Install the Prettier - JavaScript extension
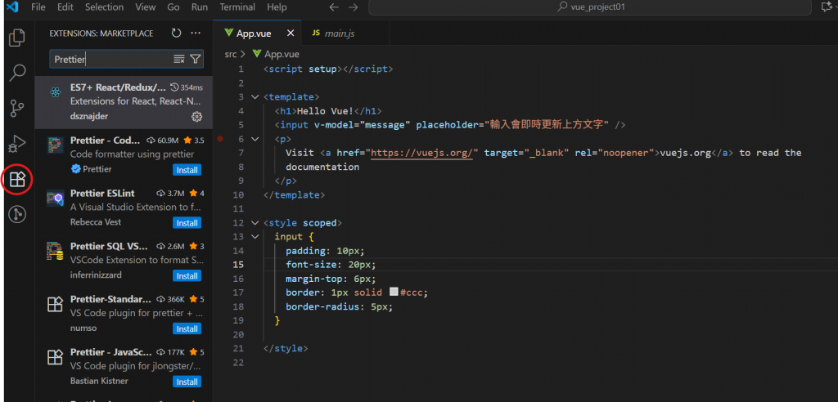Image resolution: width=838 pixels, height=402 pixels. 187,382
